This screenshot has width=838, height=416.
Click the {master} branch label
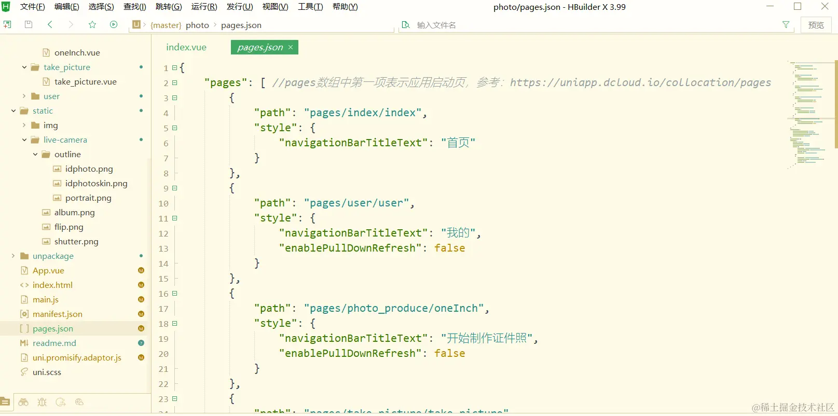166,25
